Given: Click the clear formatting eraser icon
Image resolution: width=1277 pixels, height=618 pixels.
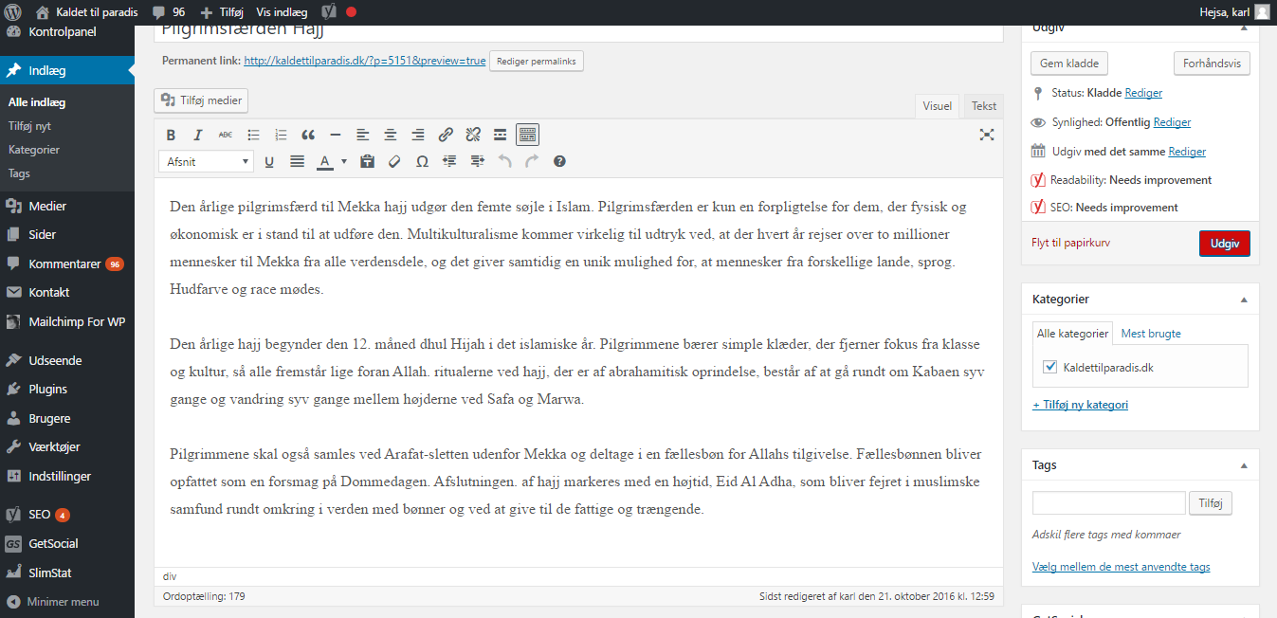Looking at the screenshot, I should pyautogui.click(x=394, y=162).
